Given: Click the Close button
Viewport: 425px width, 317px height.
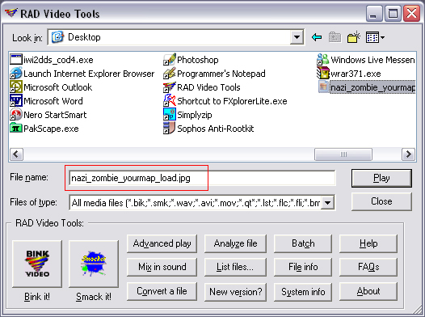Looking at the screenshot, I should click(381, 201).
